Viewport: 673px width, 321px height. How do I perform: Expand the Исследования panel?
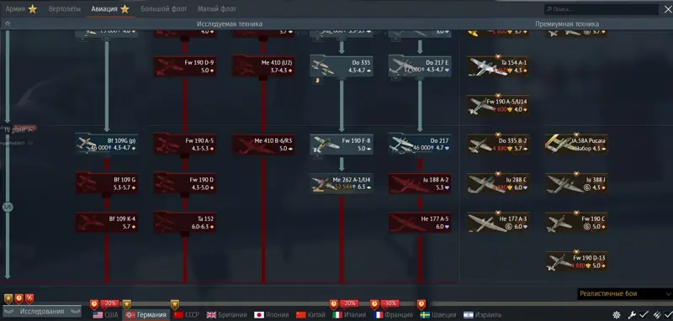tap(42, 311)
